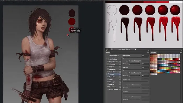Toggle the lock icon for Noise
The image size is (183, 103).
tap(120, 79)
